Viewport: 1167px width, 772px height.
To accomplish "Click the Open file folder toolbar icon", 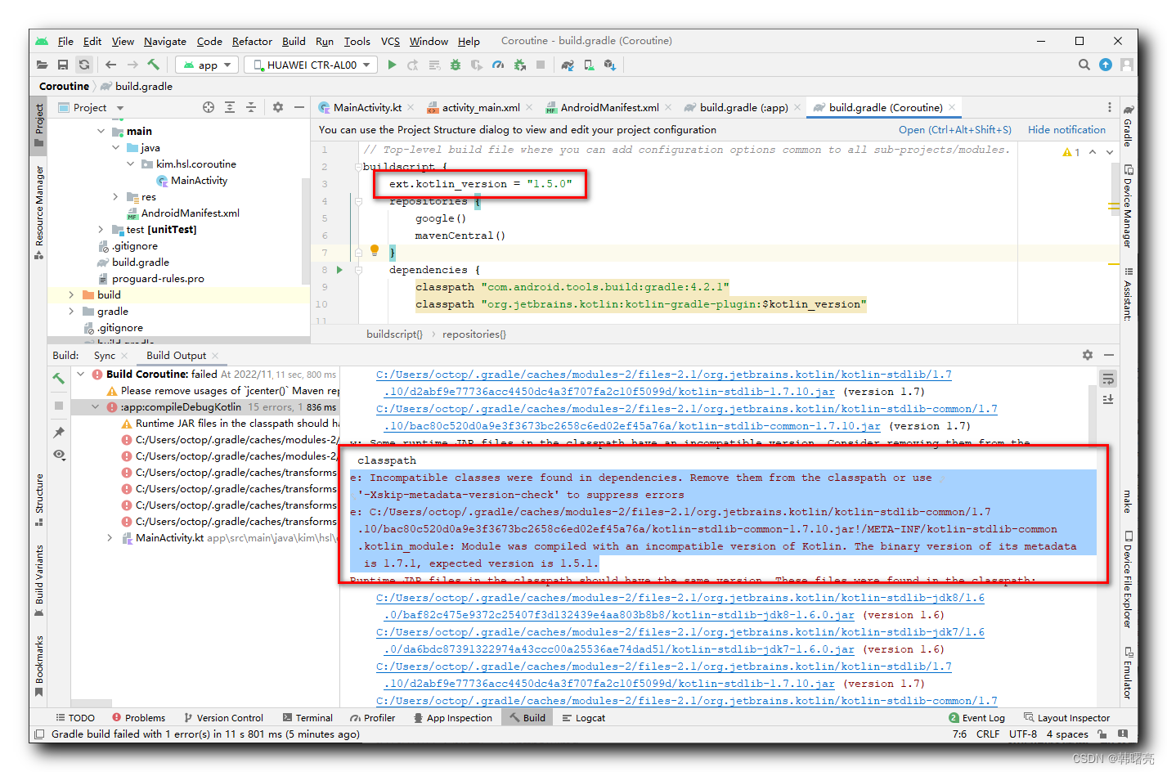I will pos(43,65).
